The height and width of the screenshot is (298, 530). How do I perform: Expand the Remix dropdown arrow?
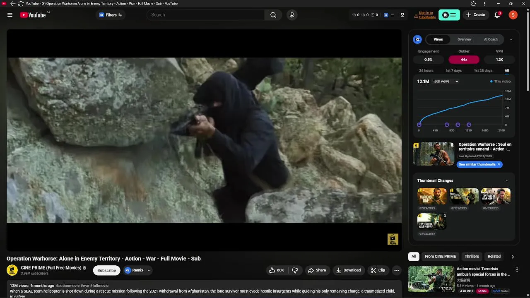point(149,270)
